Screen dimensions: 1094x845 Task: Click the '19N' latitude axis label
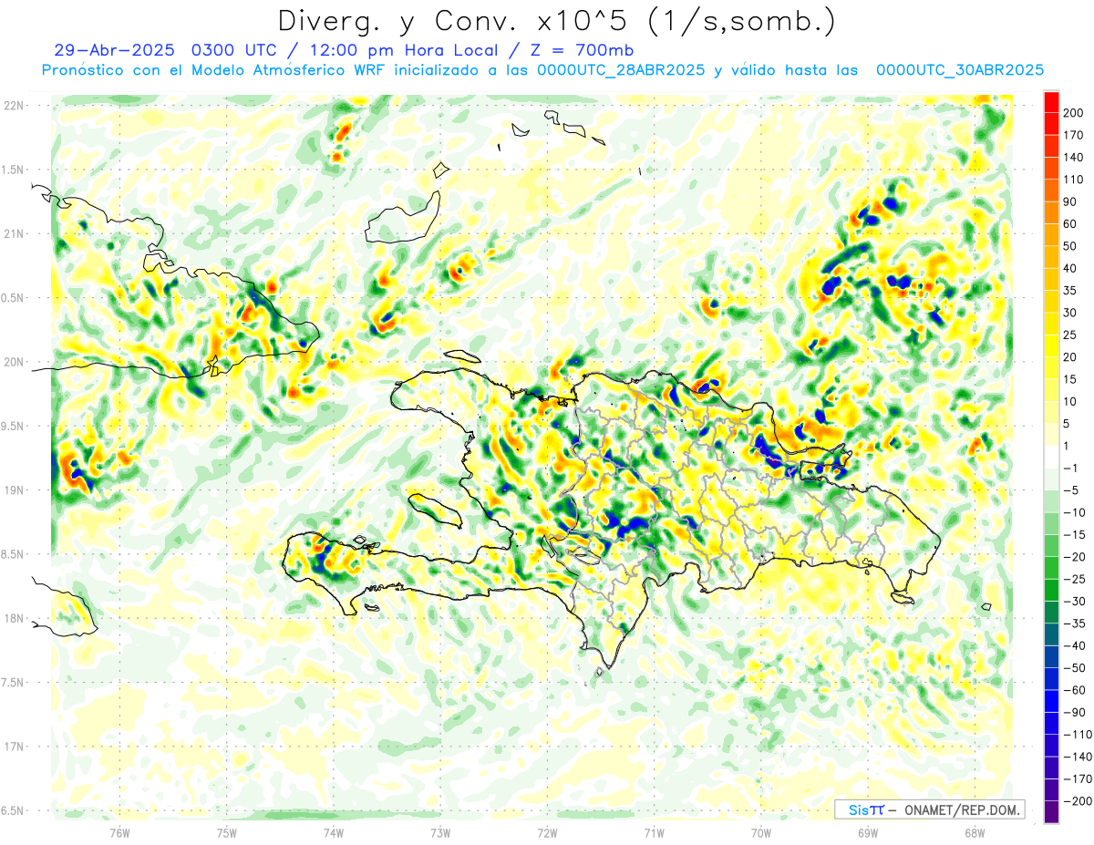coord(14,489)
